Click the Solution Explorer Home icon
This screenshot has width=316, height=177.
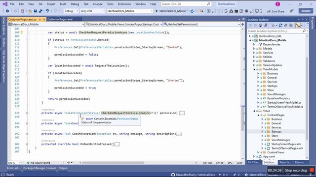(260, 26)
